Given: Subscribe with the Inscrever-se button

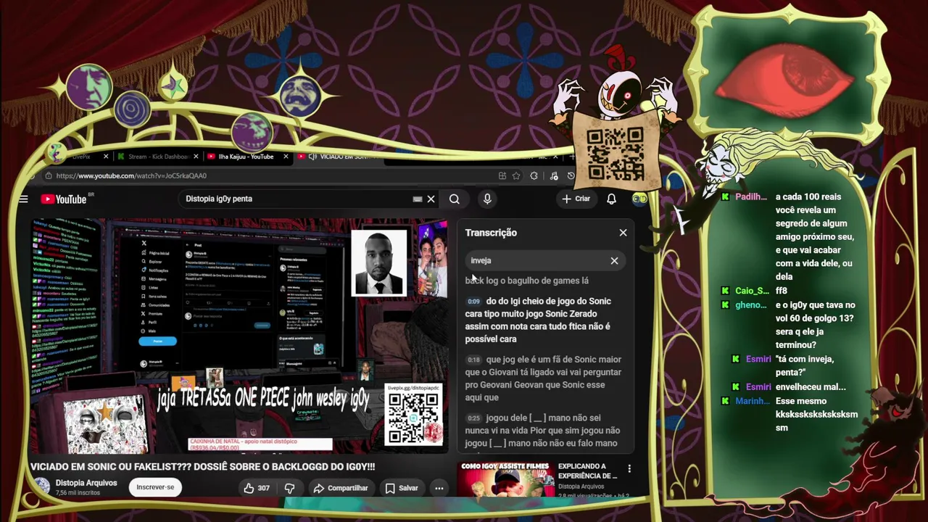Looking at the screenshot, I should click(155, 487).
